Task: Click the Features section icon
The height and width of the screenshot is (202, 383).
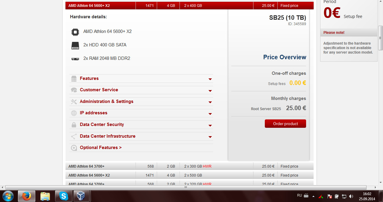Action: (74, 79)
